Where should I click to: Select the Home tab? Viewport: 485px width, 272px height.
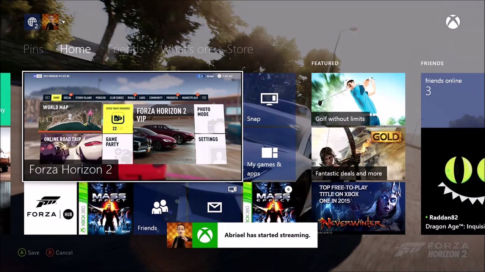click(75, 49)
